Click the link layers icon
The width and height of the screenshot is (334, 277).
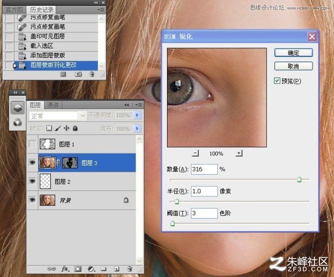tap(51, 269)
